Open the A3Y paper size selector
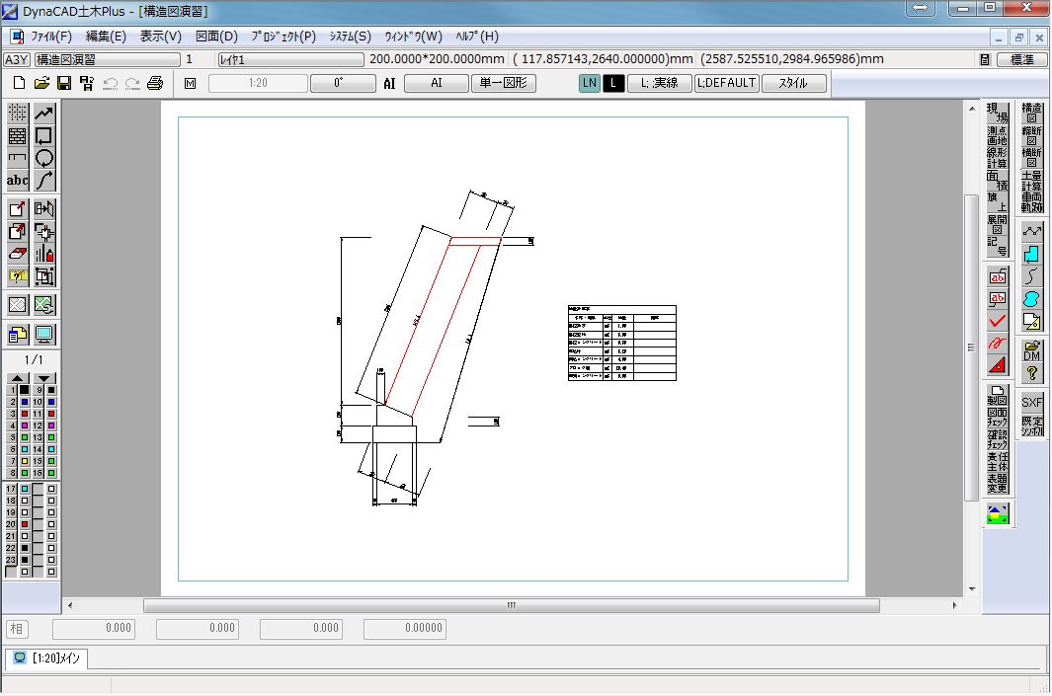This screenshot has height=696, width=1052. 17,59
